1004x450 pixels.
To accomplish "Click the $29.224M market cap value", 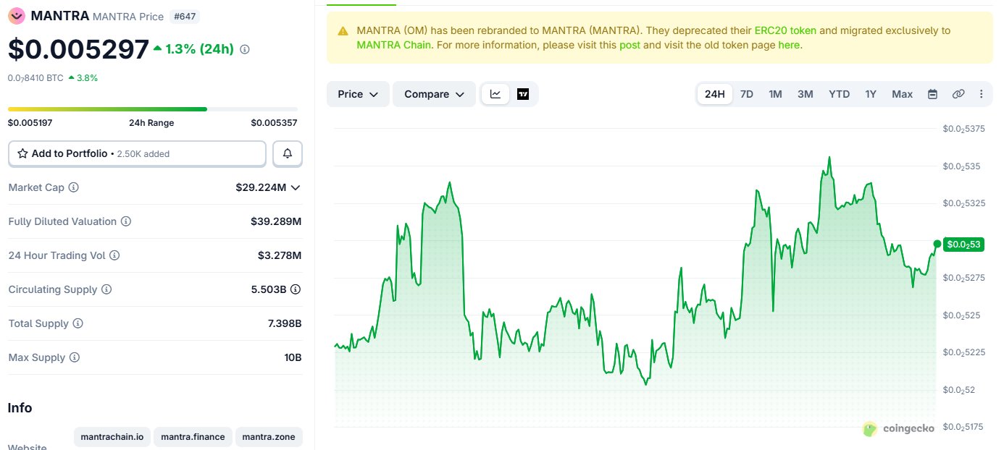I will [262, 187].
